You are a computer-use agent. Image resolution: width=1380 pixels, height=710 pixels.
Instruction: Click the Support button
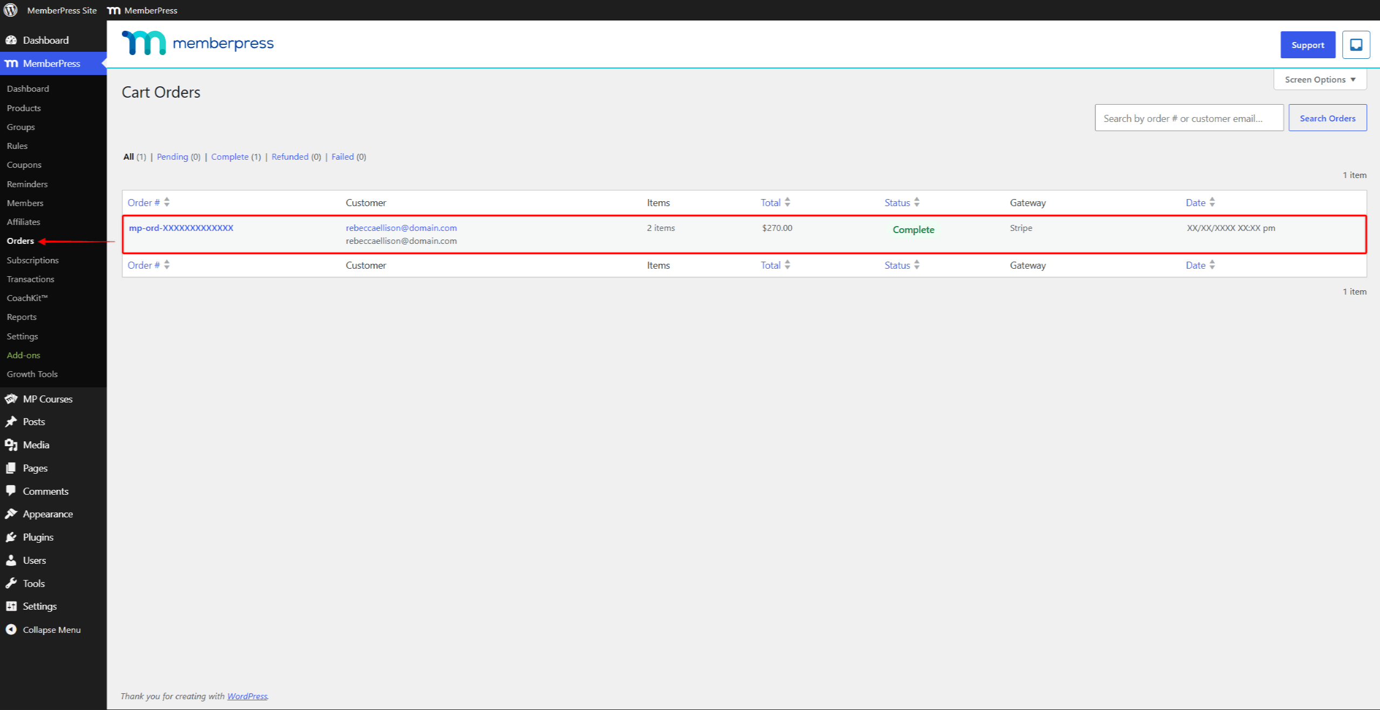tap(1308, 45)
